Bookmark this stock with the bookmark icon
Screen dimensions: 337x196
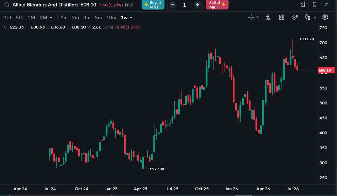(315, 5)
